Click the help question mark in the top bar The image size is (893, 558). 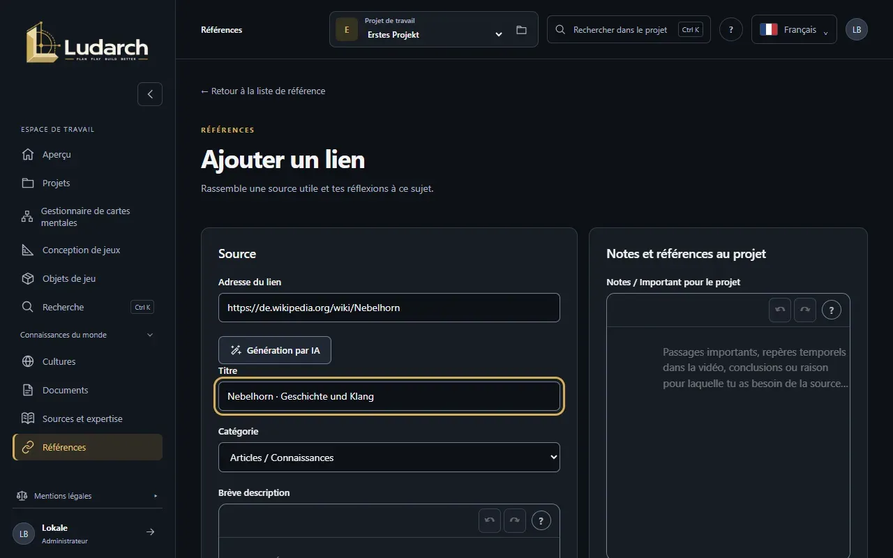(731, 29)
